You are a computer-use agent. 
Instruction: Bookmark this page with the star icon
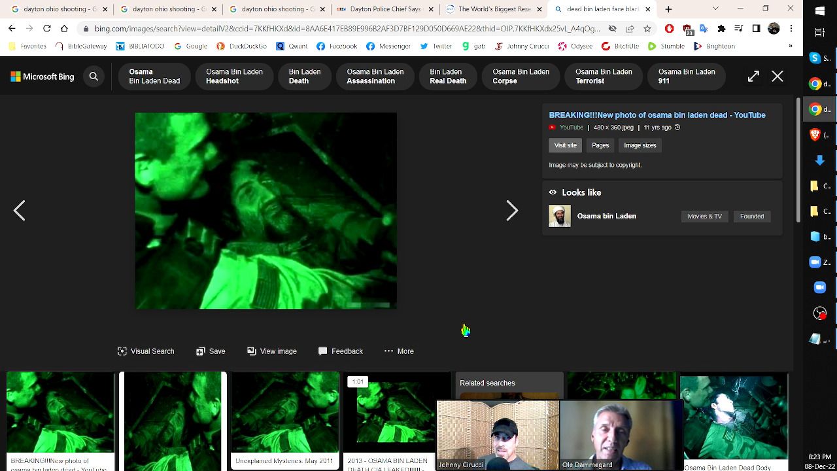pyautogui.click(x=647, y=29)
